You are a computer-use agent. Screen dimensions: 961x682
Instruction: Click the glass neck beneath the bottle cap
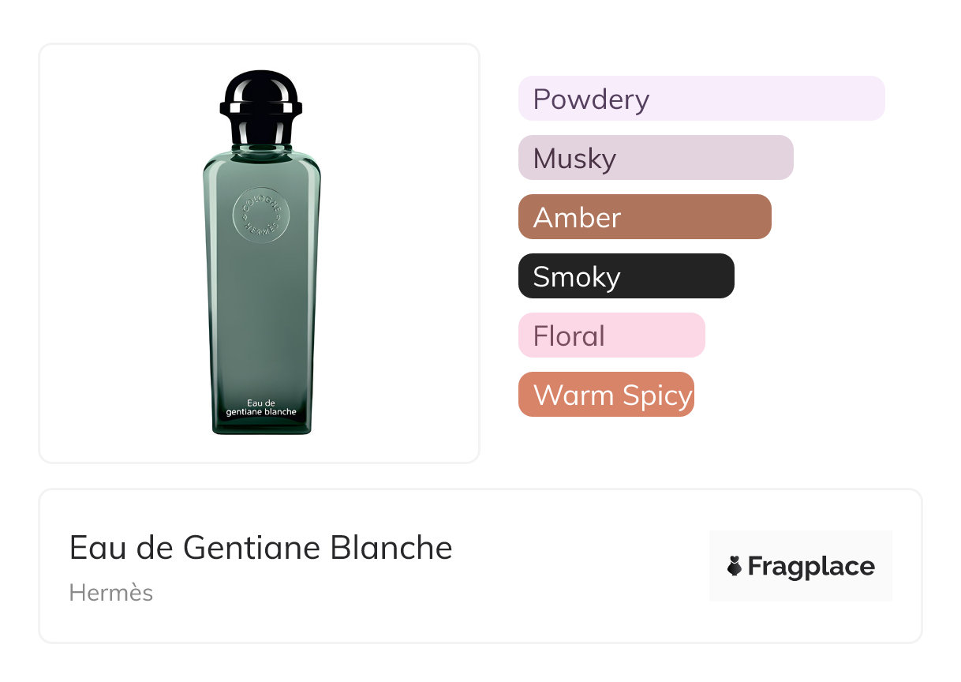pyautogui.click(x=261, y=145)
